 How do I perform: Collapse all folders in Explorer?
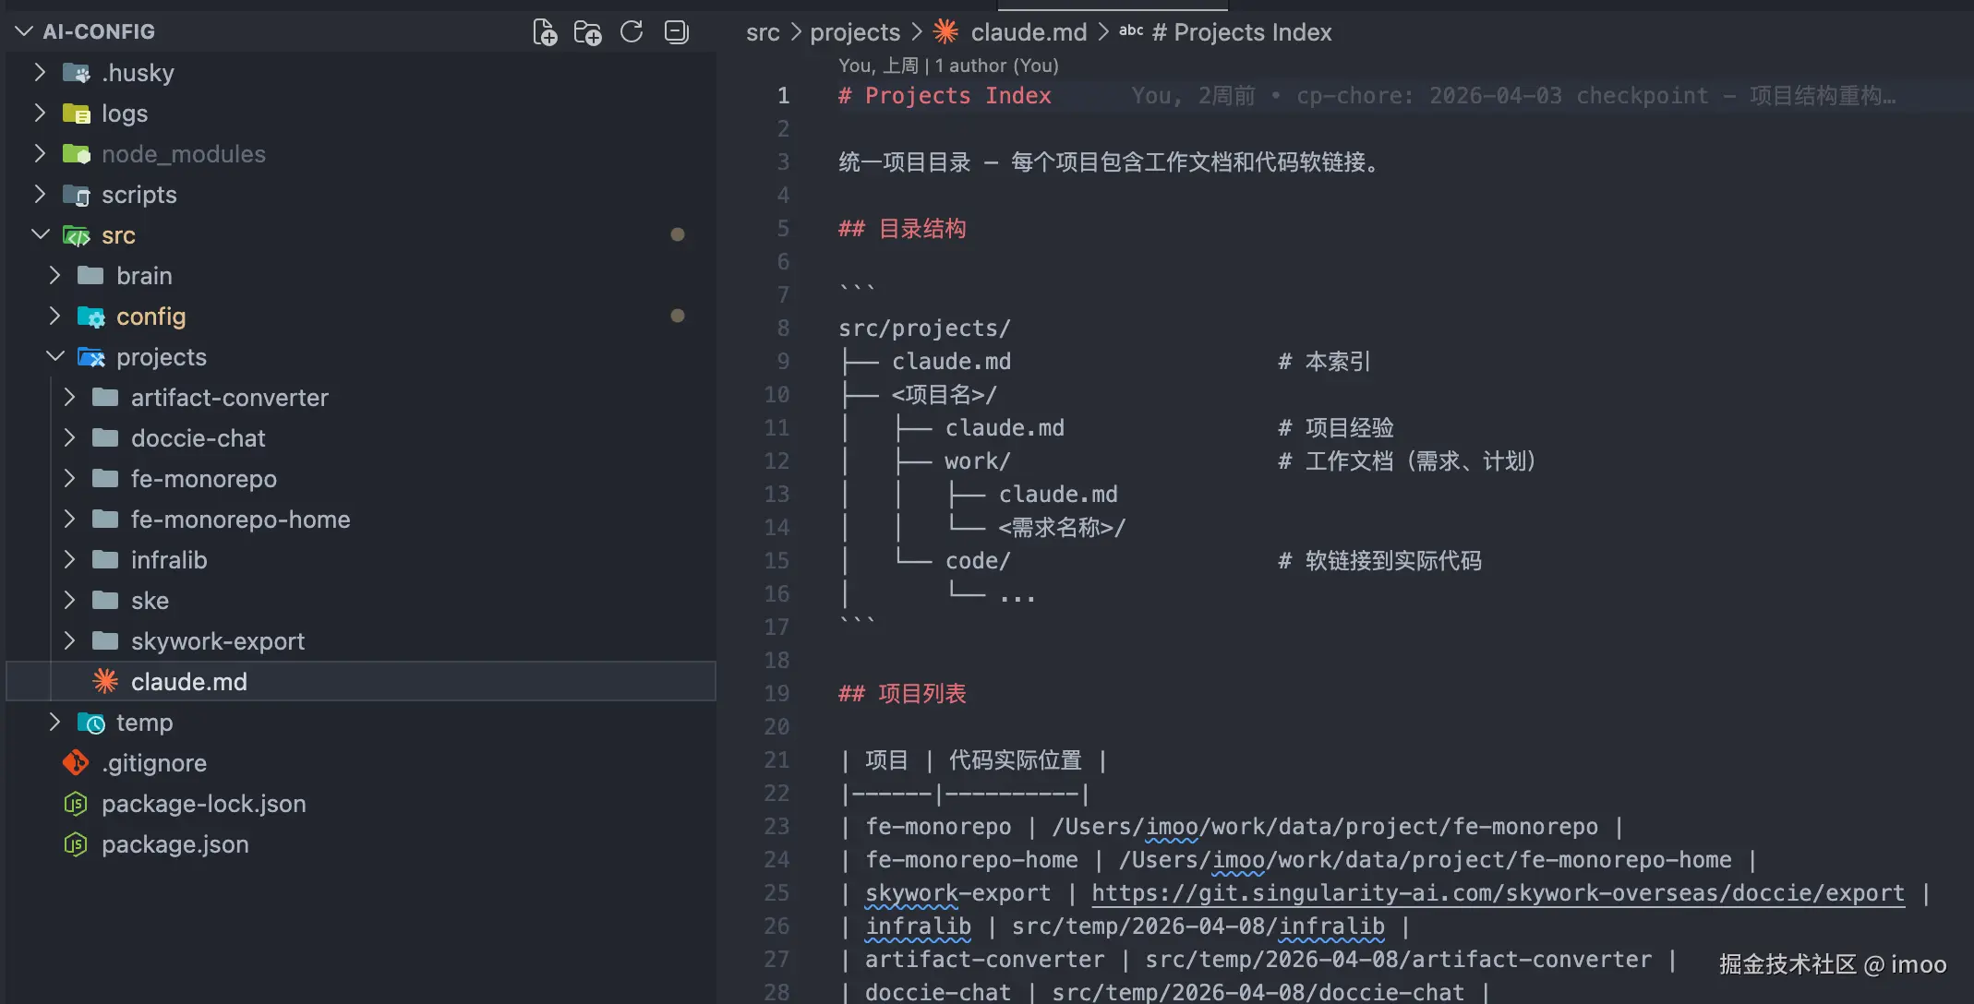tap(676, 32)
